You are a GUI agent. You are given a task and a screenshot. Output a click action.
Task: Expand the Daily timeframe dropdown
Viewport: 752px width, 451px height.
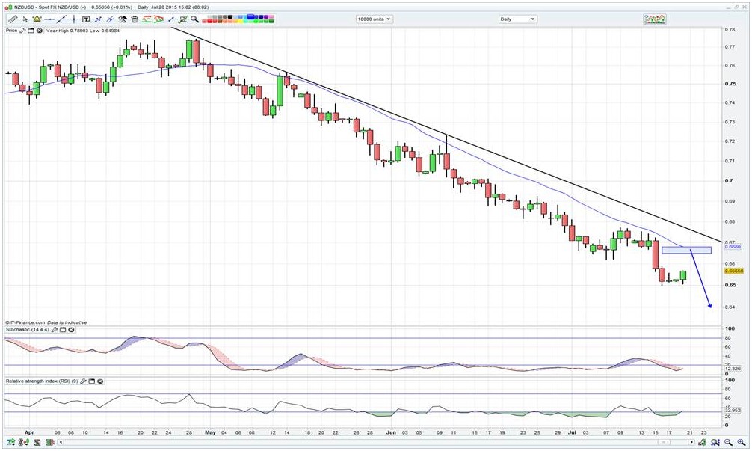click(x=517, y=19)
